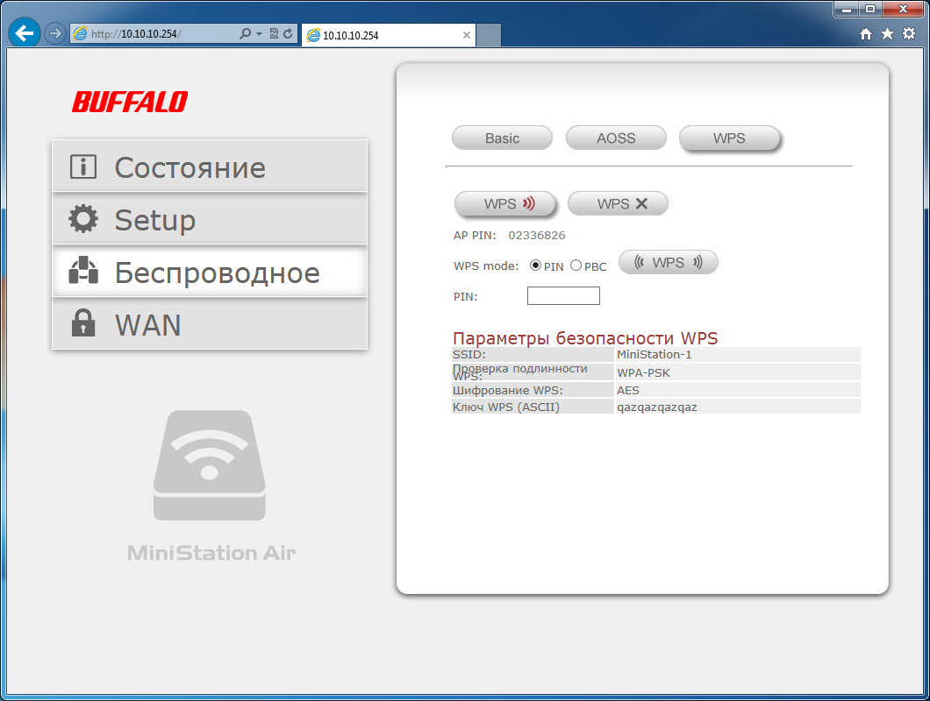Viewport: 930px width, 701px height.
Task: Minimize the browser window
Action: 847,8
